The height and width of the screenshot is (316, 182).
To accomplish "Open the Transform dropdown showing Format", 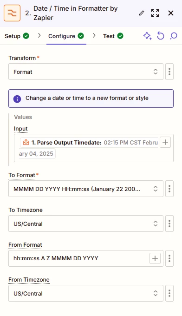I will click(x=86, y=72).
